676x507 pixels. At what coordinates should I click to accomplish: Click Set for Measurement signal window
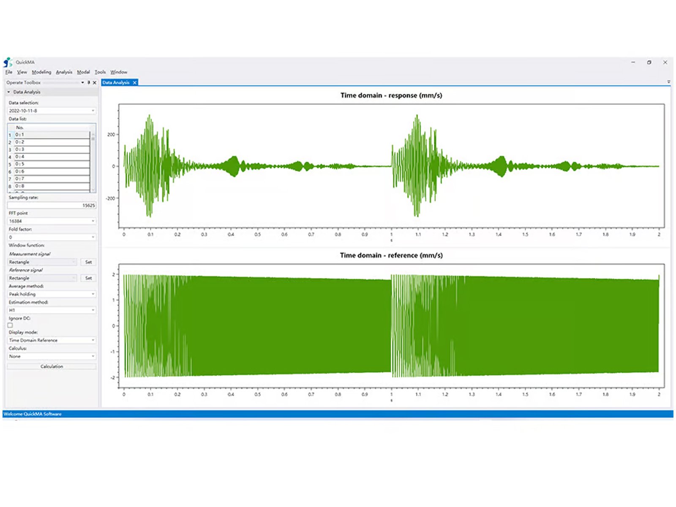pyautogui.click(x=88, y=262)
